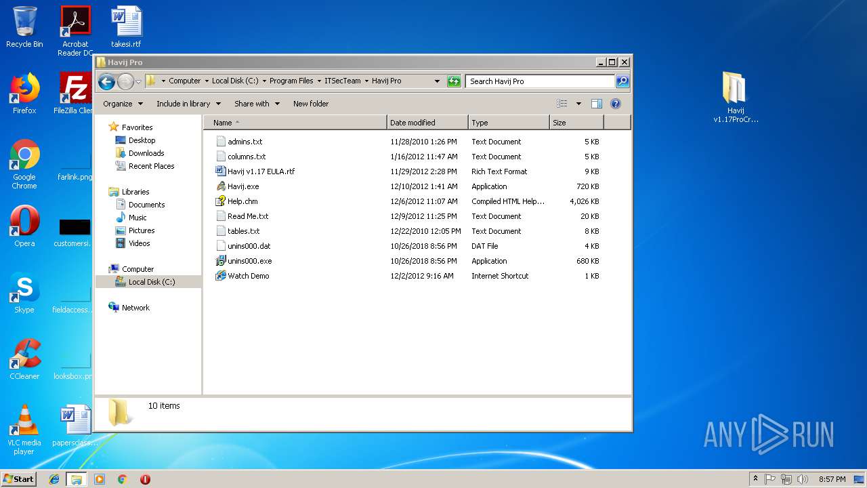Click the Windows Explorer taskbar button

(76, 479)
